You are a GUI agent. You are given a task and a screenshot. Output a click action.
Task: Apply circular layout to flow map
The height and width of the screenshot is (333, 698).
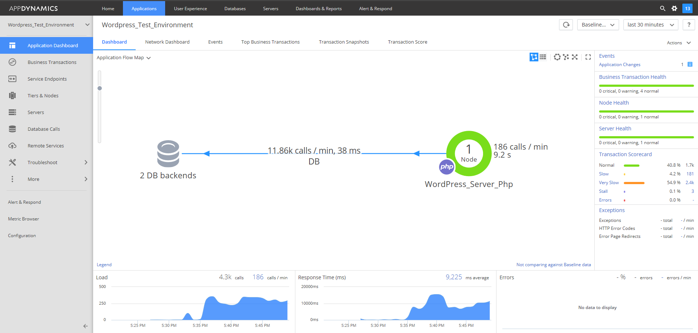coord(557,57)
